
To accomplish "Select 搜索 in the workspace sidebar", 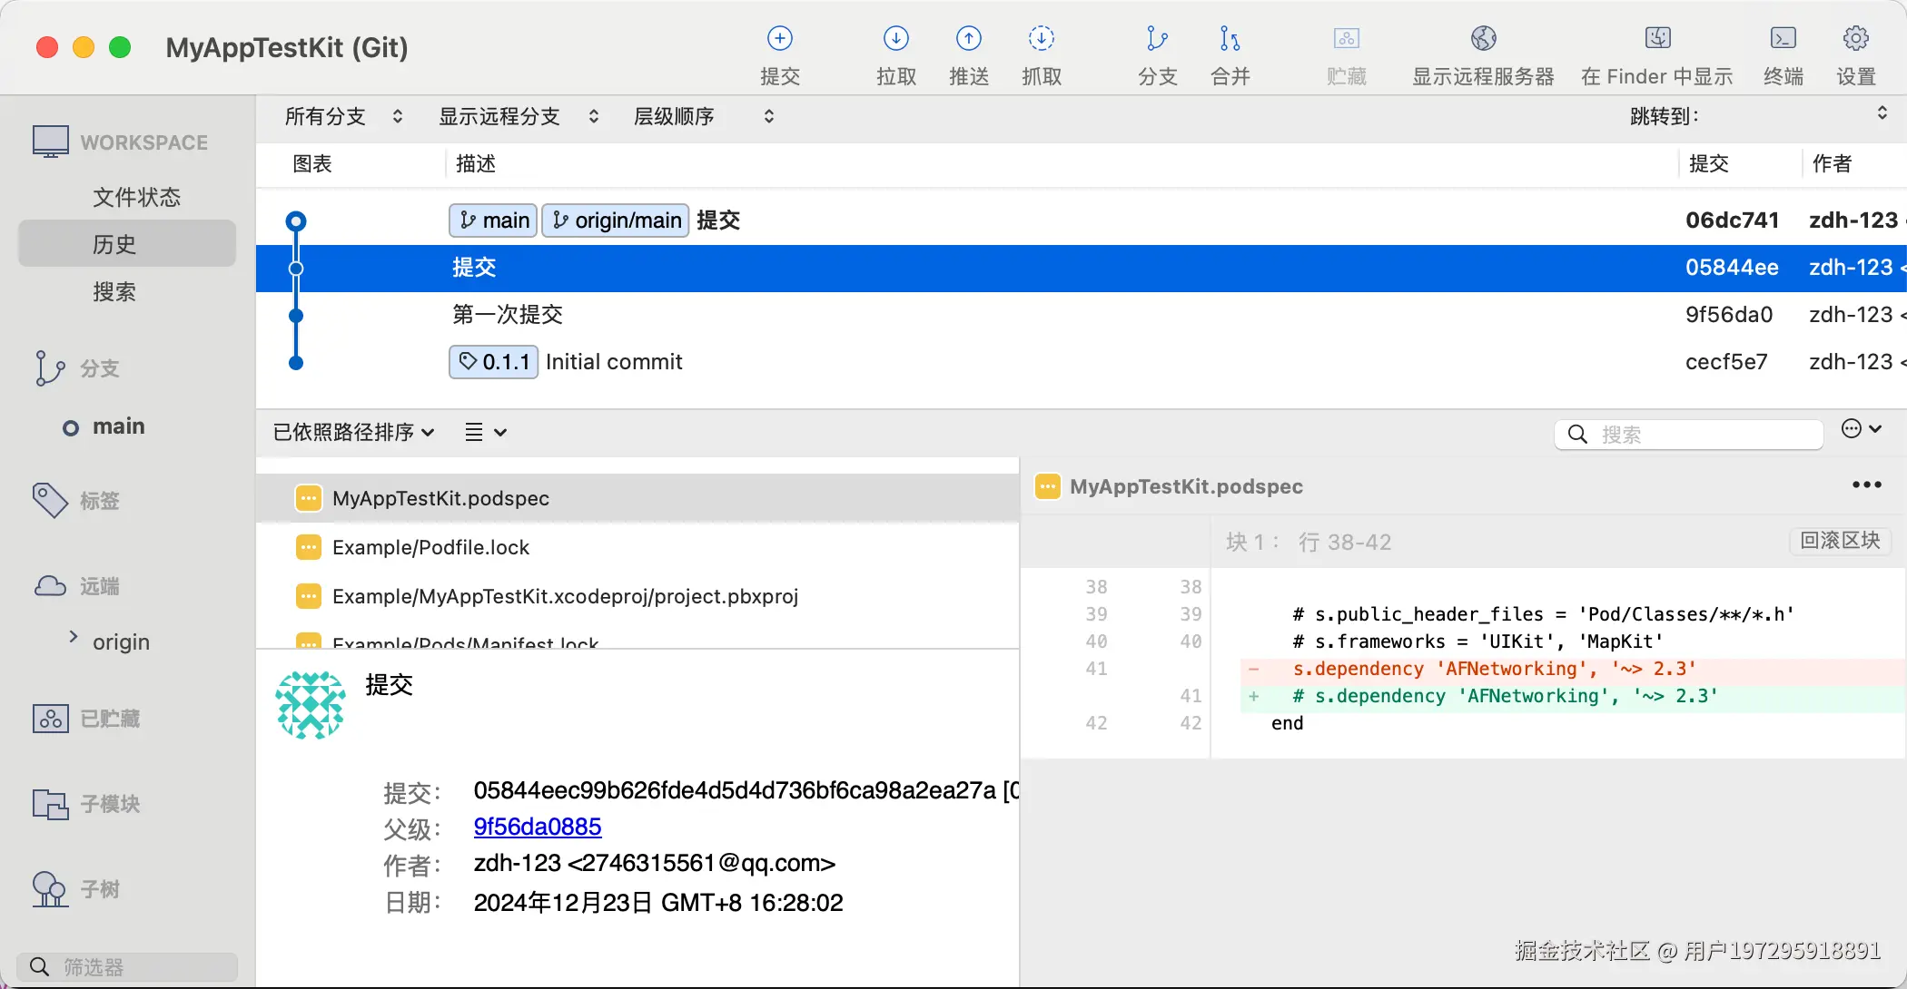I will click(x=114, y=291).
